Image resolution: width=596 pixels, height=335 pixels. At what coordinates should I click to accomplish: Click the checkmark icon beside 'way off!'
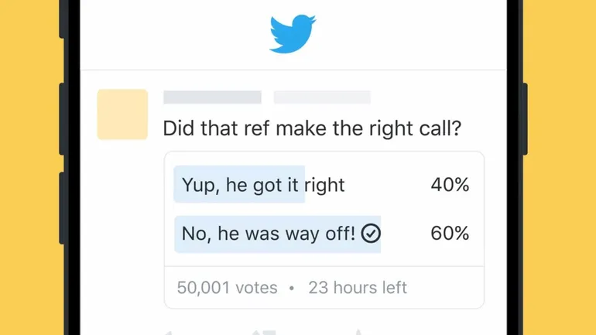pyautogui.click(x=371, y=233)
